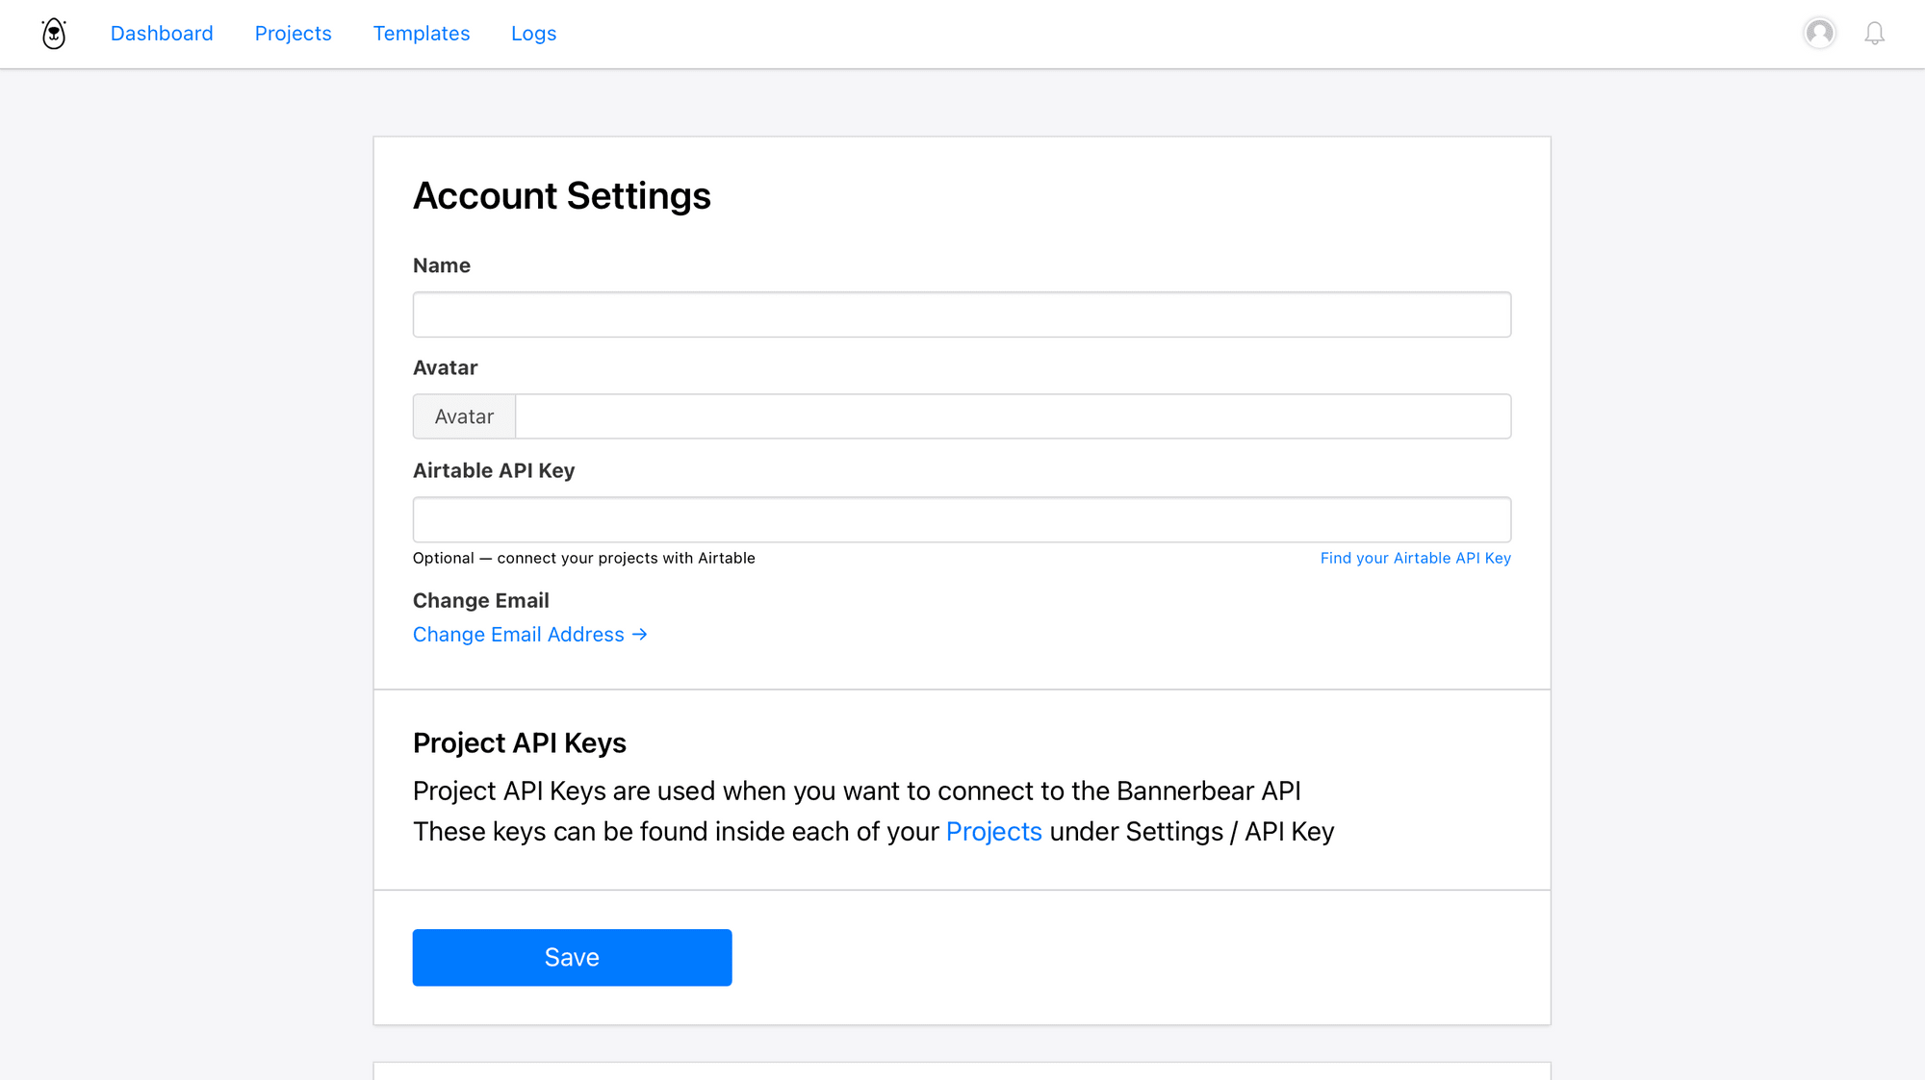Navigate to Dashboard via nav icon
The height and width of the screenshot is (1080, 1925).
tap(54, 33)
